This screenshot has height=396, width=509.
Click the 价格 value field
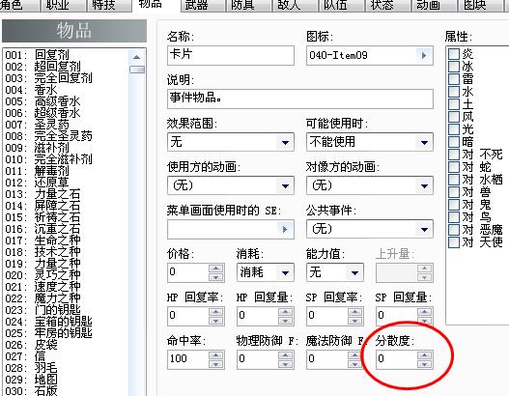click(188, 272)
